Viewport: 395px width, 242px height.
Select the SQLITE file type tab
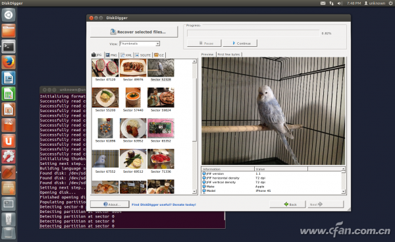pyautogui.click(x=143, y=55)
